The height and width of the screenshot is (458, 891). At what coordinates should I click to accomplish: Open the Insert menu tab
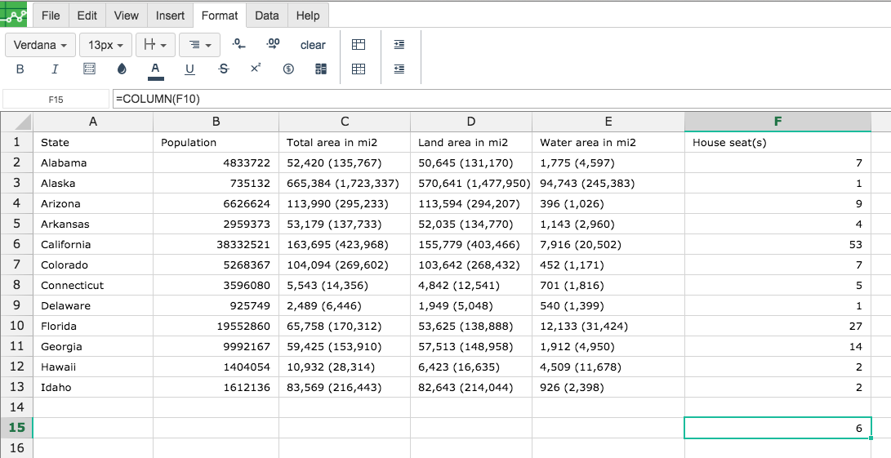(170, 16)
